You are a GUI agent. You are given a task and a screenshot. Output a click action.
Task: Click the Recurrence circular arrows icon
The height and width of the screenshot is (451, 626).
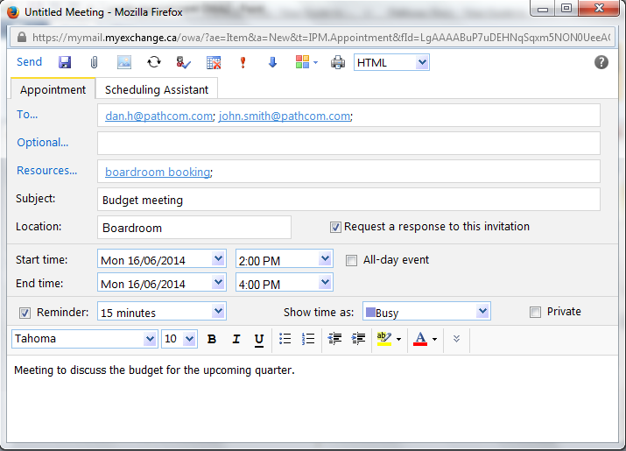[x=154, y=62]
